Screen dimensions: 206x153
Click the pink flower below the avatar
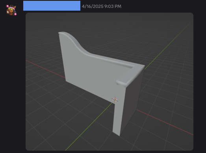15,14
